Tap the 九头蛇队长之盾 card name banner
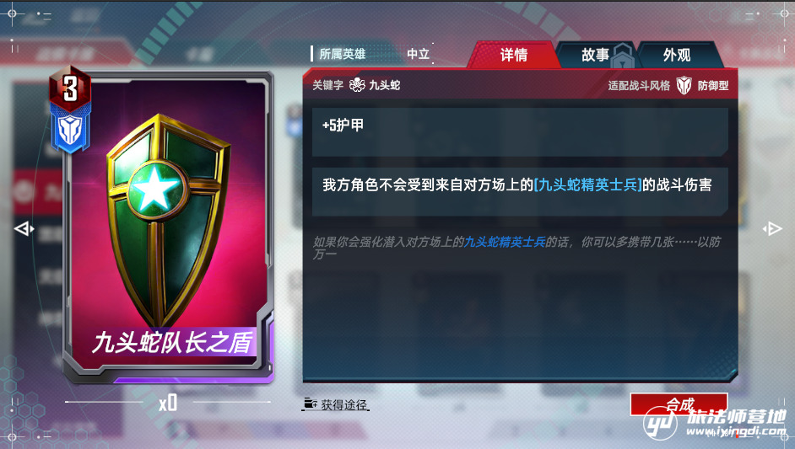 point(171,343)
